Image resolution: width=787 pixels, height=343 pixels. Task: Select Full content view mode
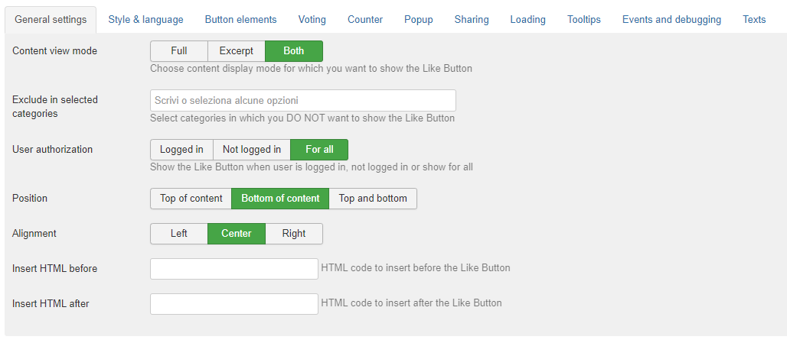[178, 51]
